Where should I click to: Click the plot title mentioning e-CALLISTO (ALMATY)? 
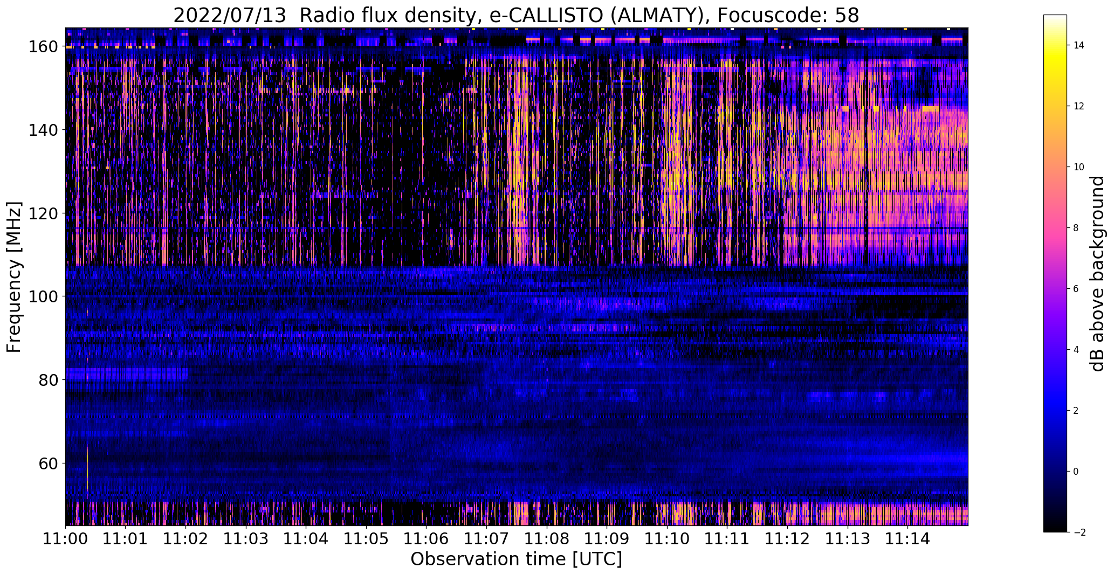pyautogui.click(x=516, y=16)
